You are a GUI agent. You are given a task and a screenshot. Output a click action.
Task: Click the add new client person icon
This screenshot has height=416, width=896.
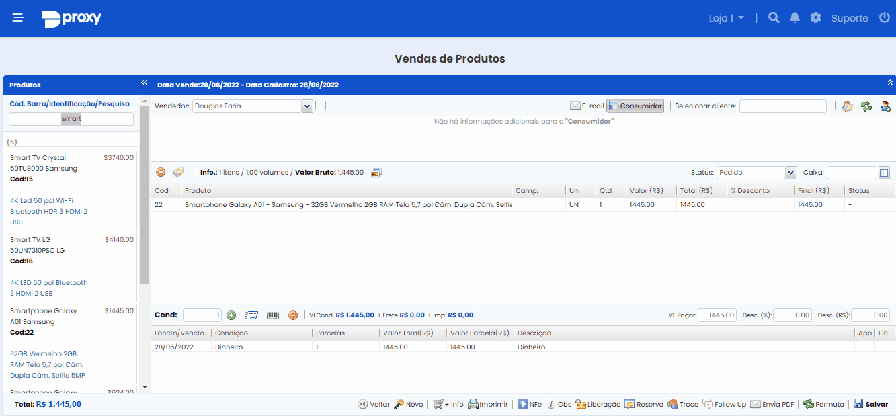(x=885, y=106)
